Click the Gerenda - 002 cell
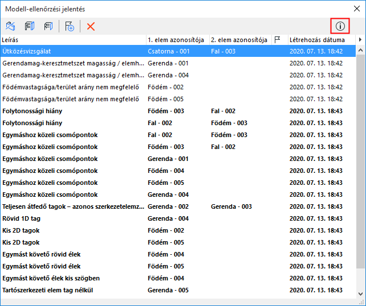Screen dimensions: 366x306 tap(168, 206)
